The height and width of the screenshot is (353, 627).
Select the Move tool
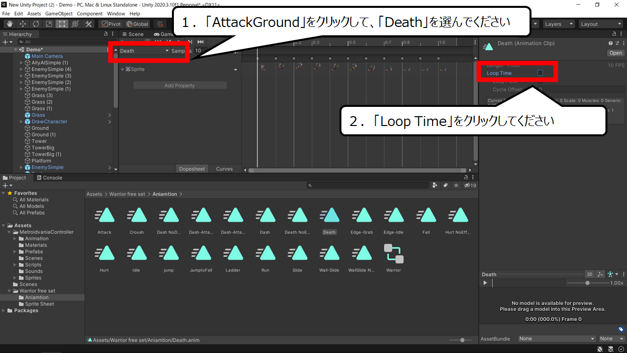pos(23,24)
